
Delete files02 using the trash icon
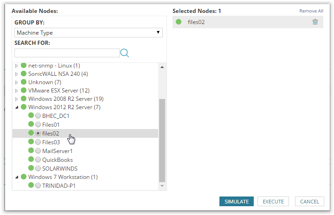tap(315, 22)
